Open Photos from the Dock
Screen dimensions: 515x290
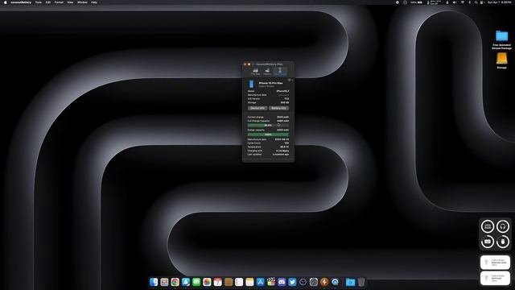[207, 282]
